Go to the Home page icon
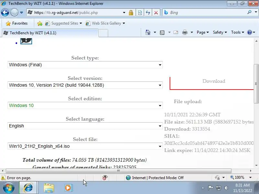Screen dimensions: 259x194 148,32
